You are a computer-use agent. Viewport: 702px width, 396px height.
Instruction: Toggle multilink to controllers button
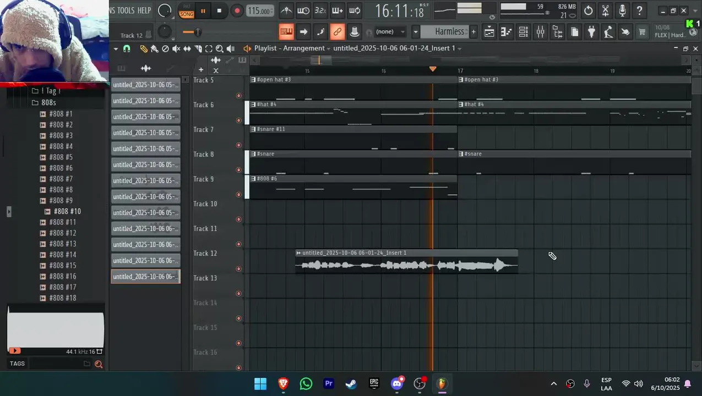[x=338, y=32]
